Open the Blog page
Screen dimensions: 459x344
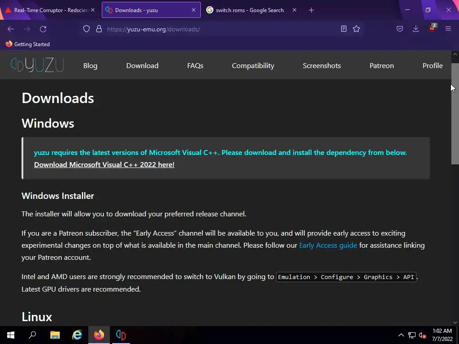tap(90, 66)
